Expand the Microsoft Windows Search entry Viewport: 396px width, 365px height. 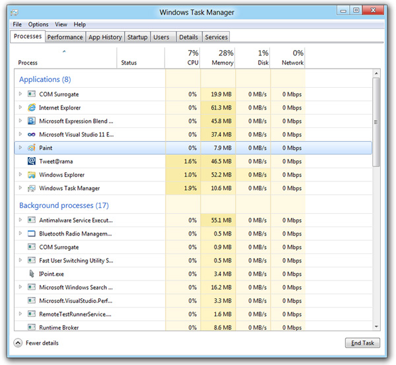(20, 286)
